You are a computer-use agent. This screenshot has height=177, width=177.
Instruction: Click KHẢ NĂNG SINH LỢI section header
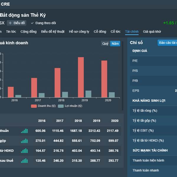coord(149,101)
